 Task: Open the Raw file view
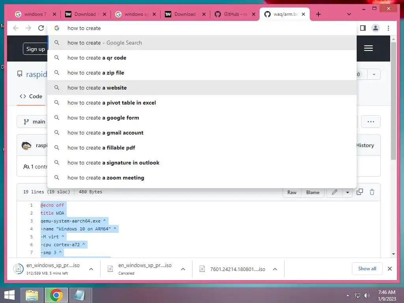click(x=292, y=193)
